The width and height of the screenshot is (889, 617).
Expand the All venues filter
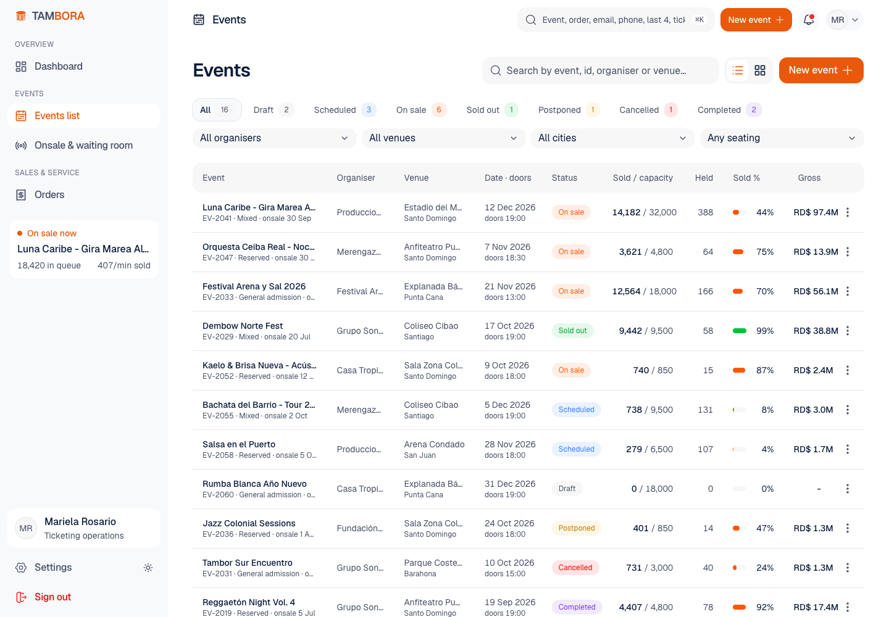coord(444,138)
